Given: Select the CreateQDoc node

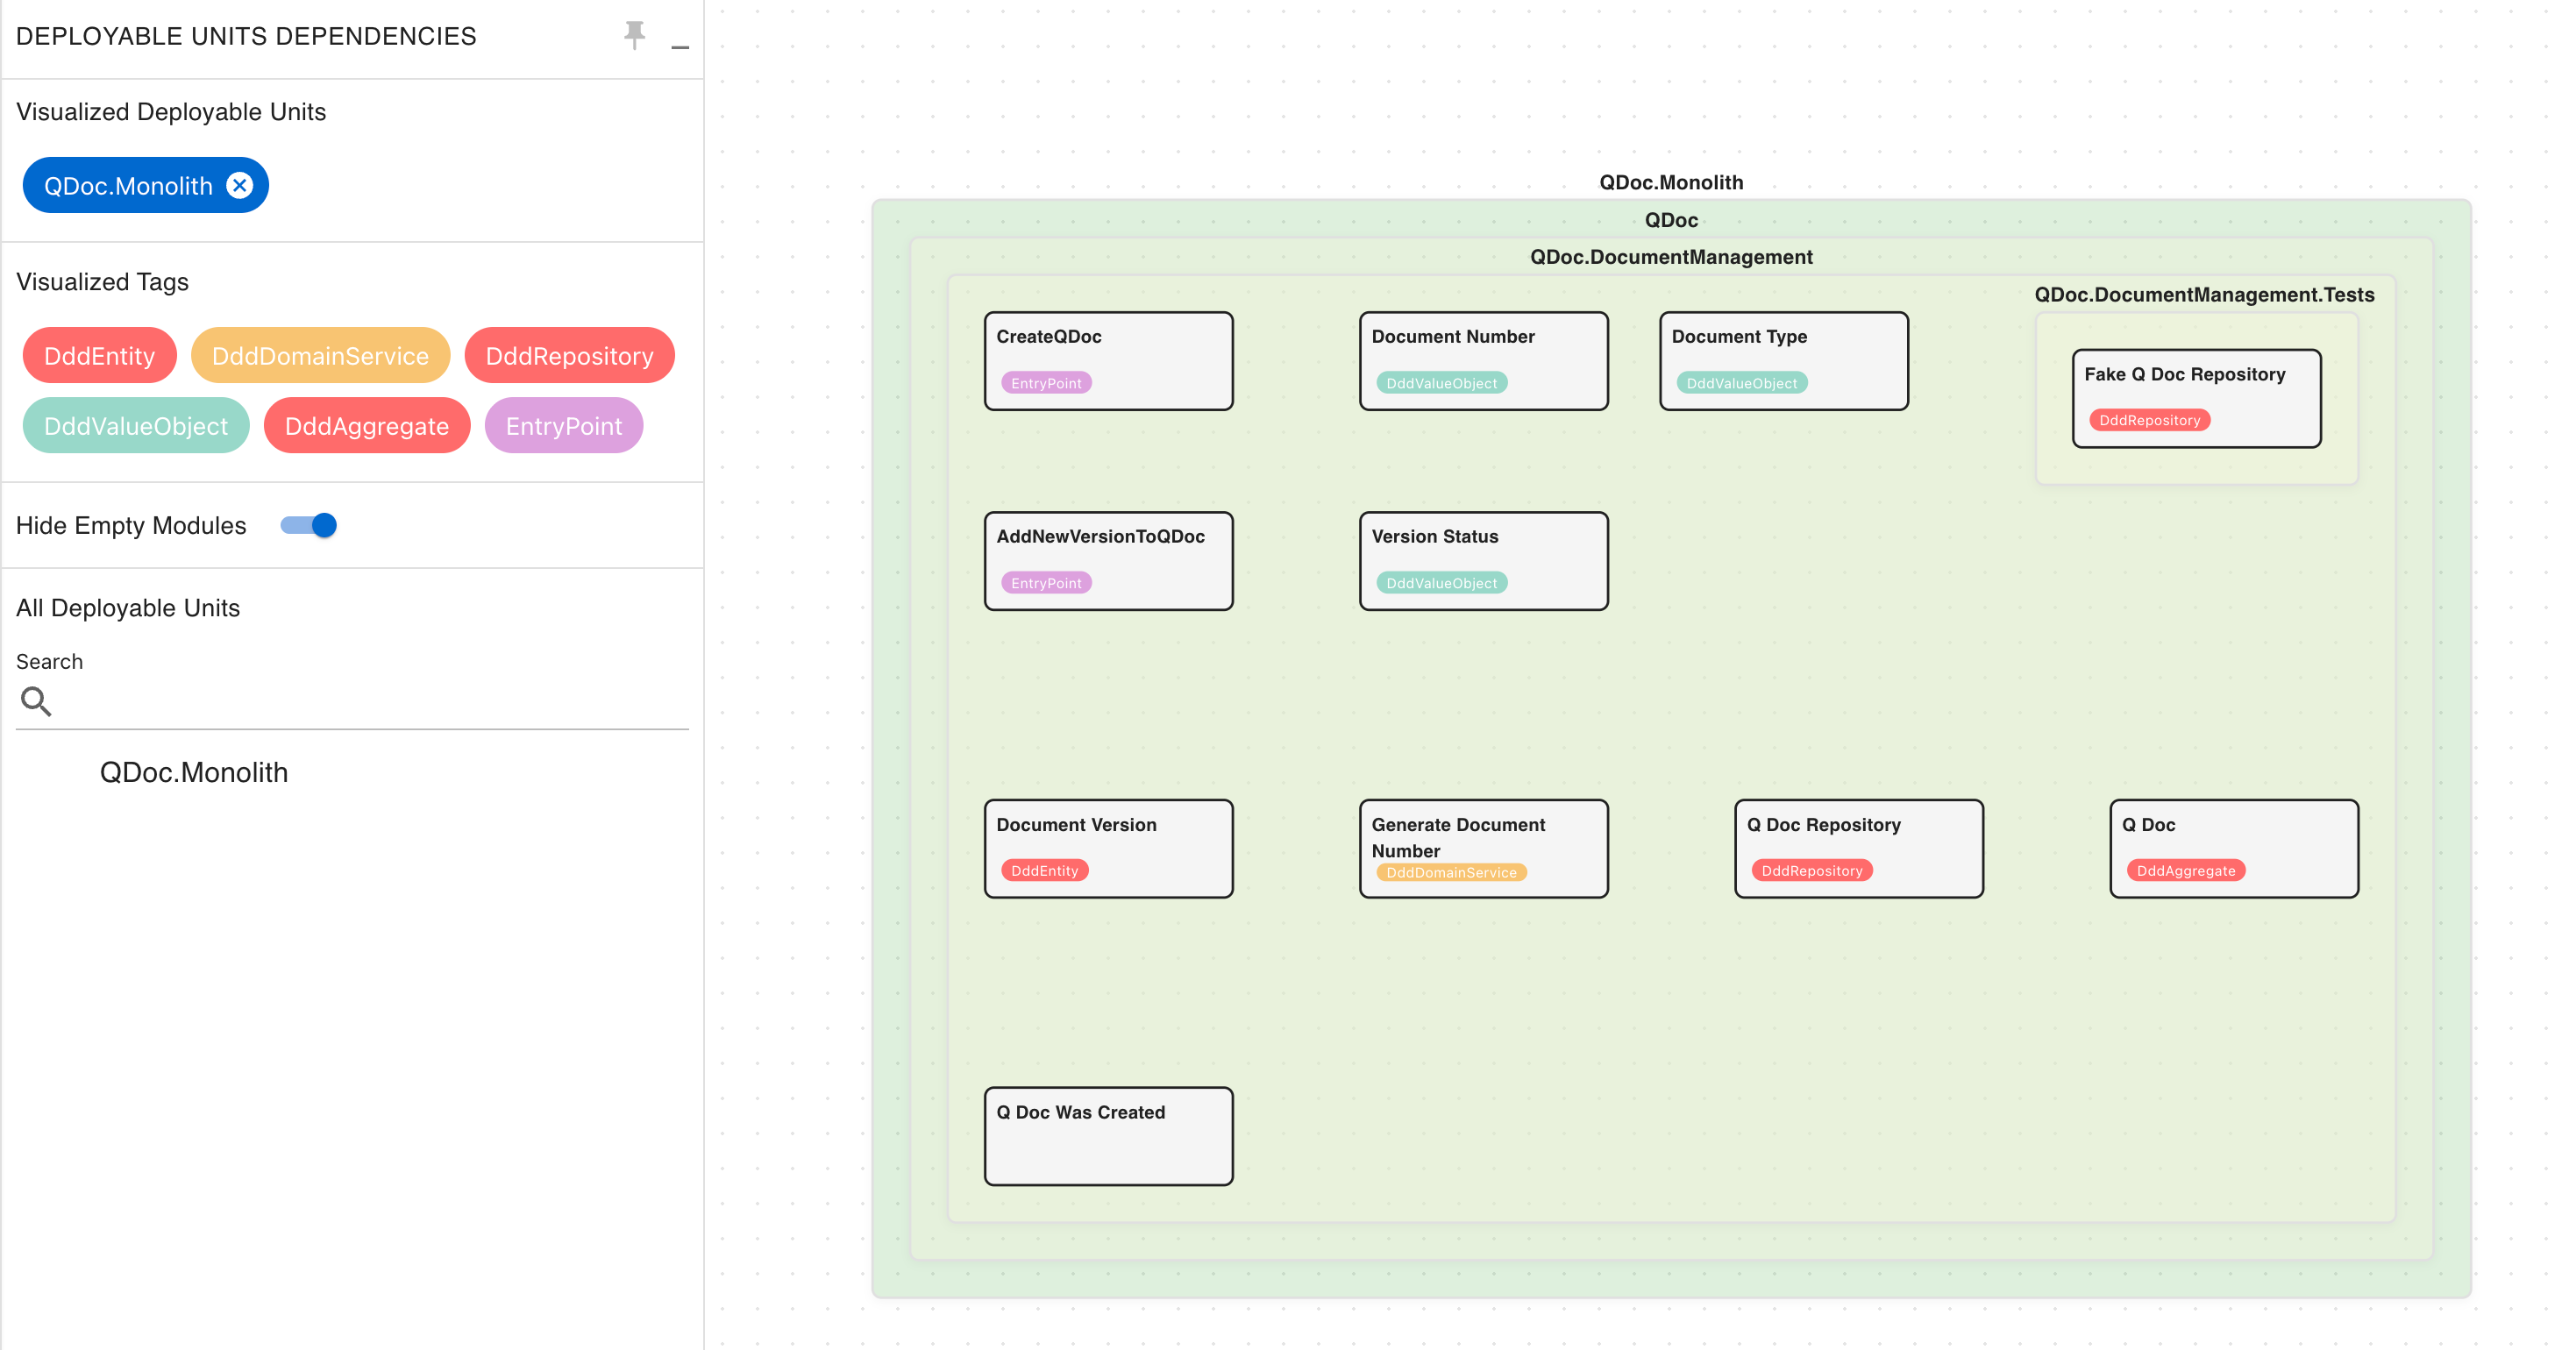Looking at the screenshot, I should tap(1108, 360).
